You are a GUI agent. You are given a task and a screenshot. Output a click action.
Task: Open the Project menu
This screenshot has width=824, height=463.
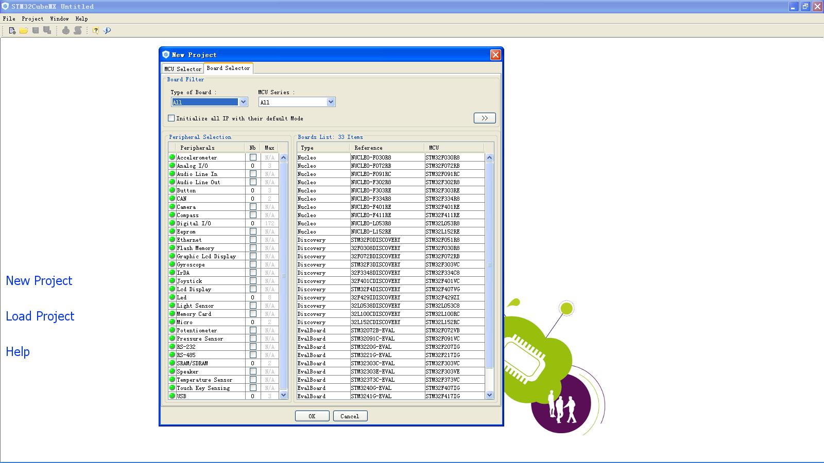point(32,19)
